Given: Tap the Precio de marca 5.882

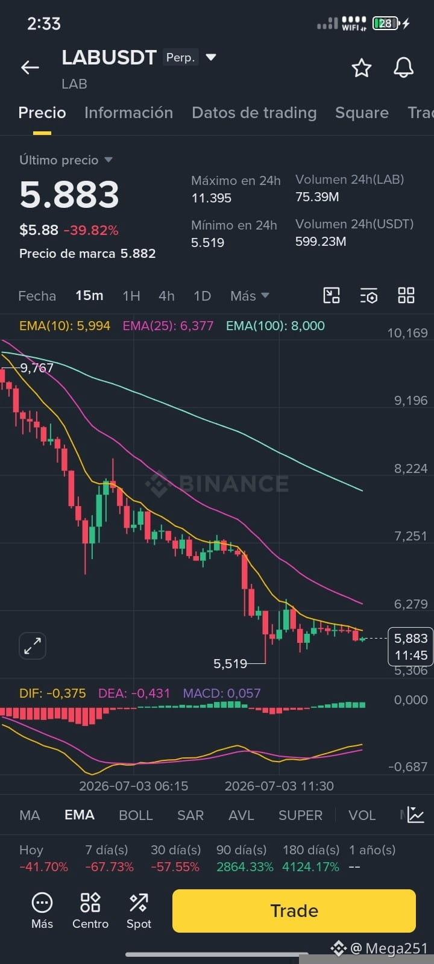Looking at the screenshot, I should (87, 254).
